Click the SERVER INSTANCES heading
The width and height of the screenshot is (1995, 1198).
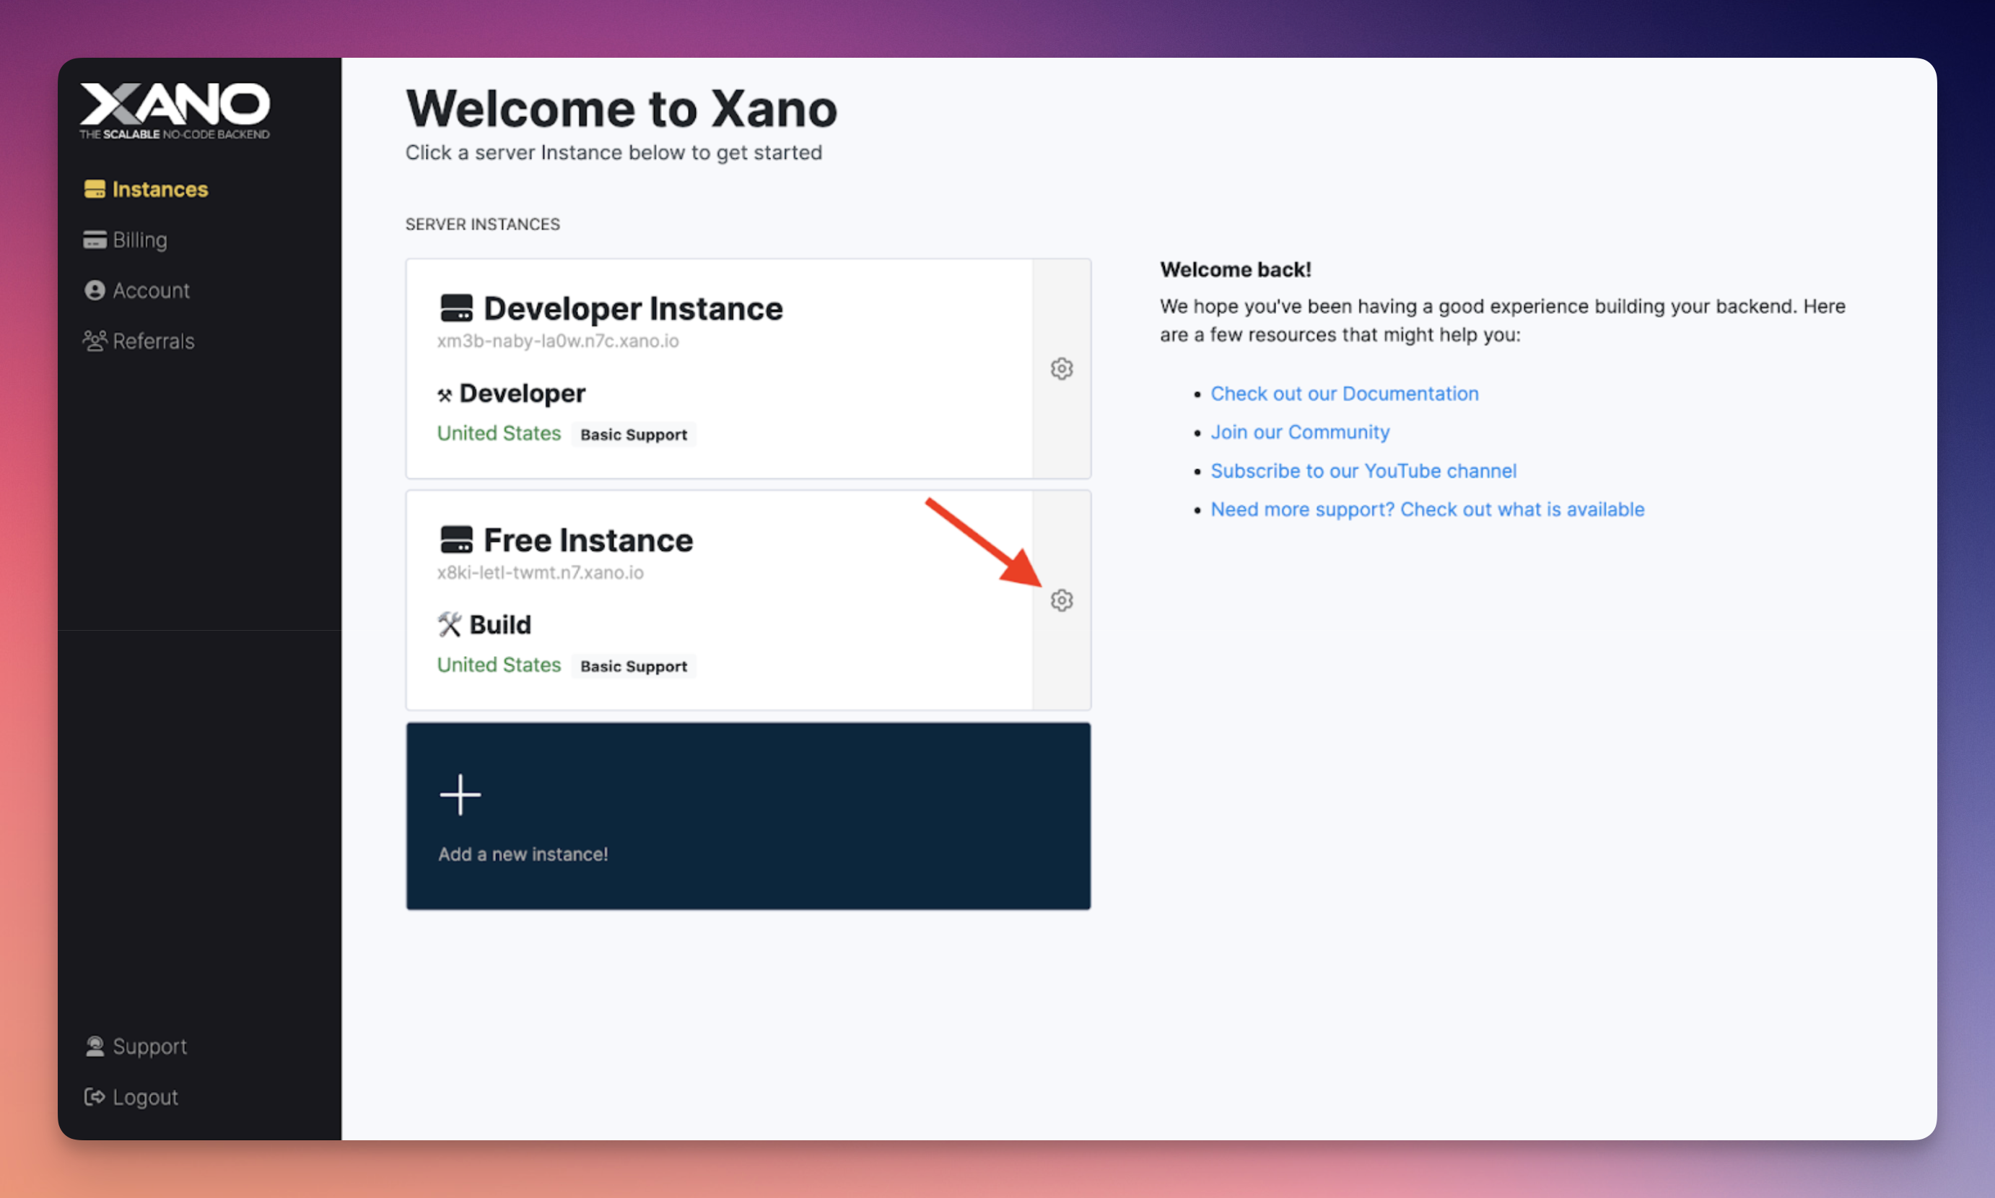point(482,224)
